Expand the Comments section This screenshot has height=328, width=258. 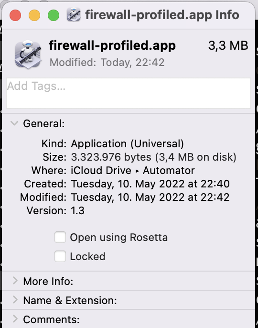(x=15, y=319)
